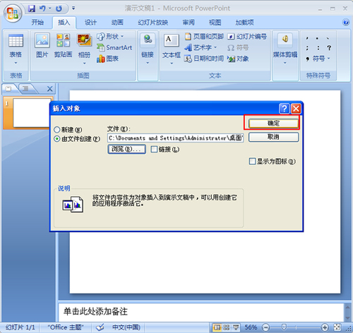Switch to the 动画 ribbon tab
This screenshot has width=353, height=333.
117,23
